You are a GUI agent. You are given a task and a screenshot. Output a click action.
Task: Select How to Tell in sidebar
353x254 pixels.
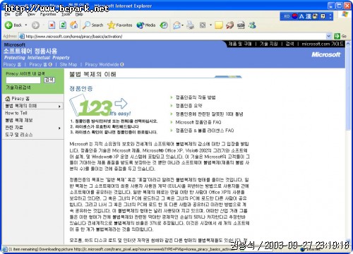click(x=16, y=113)
